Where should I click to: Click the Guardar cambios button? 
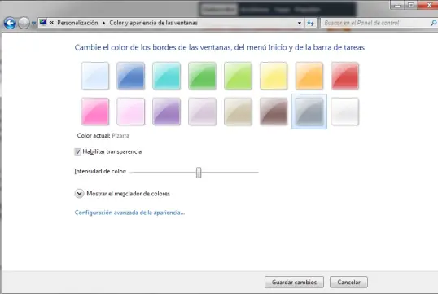(x=294, y=283)
